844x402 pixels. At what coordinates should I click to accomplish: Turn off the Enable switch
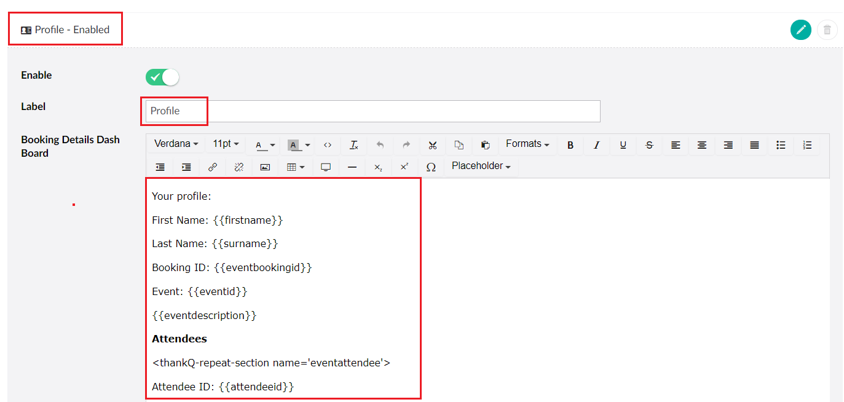tap(162, 77)
